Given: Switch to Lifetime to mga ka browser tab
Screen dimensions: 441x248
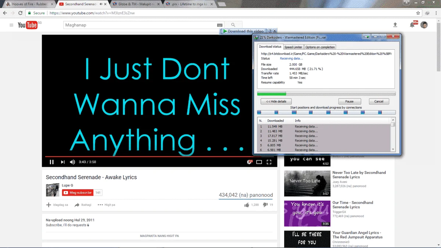Looking at the screenshot, I should pyautogui.click(x=189, y=4).
